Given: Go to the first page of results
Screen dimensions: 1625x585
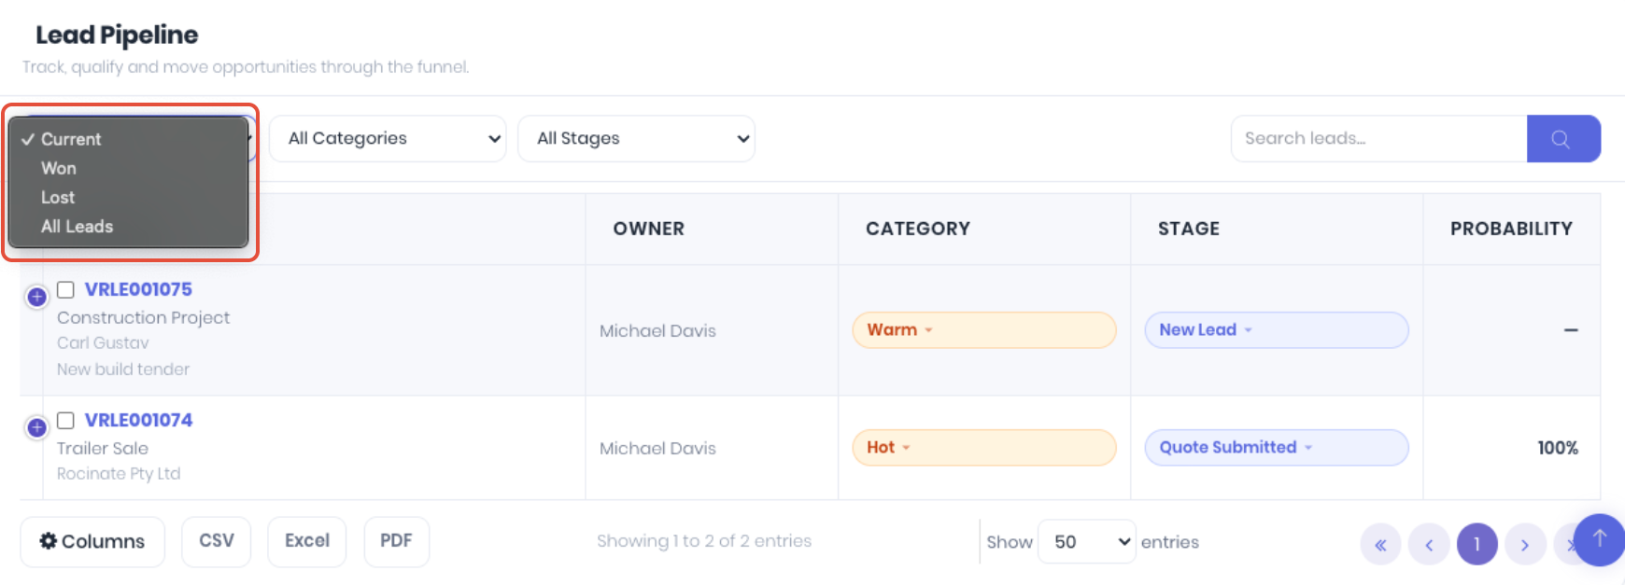Looking at the screenshot, I should tap(1380, 545).
